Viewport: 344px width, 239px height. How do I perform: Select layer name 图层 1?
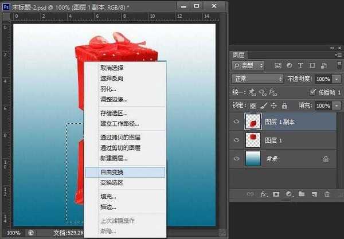[x=273, y=140]
